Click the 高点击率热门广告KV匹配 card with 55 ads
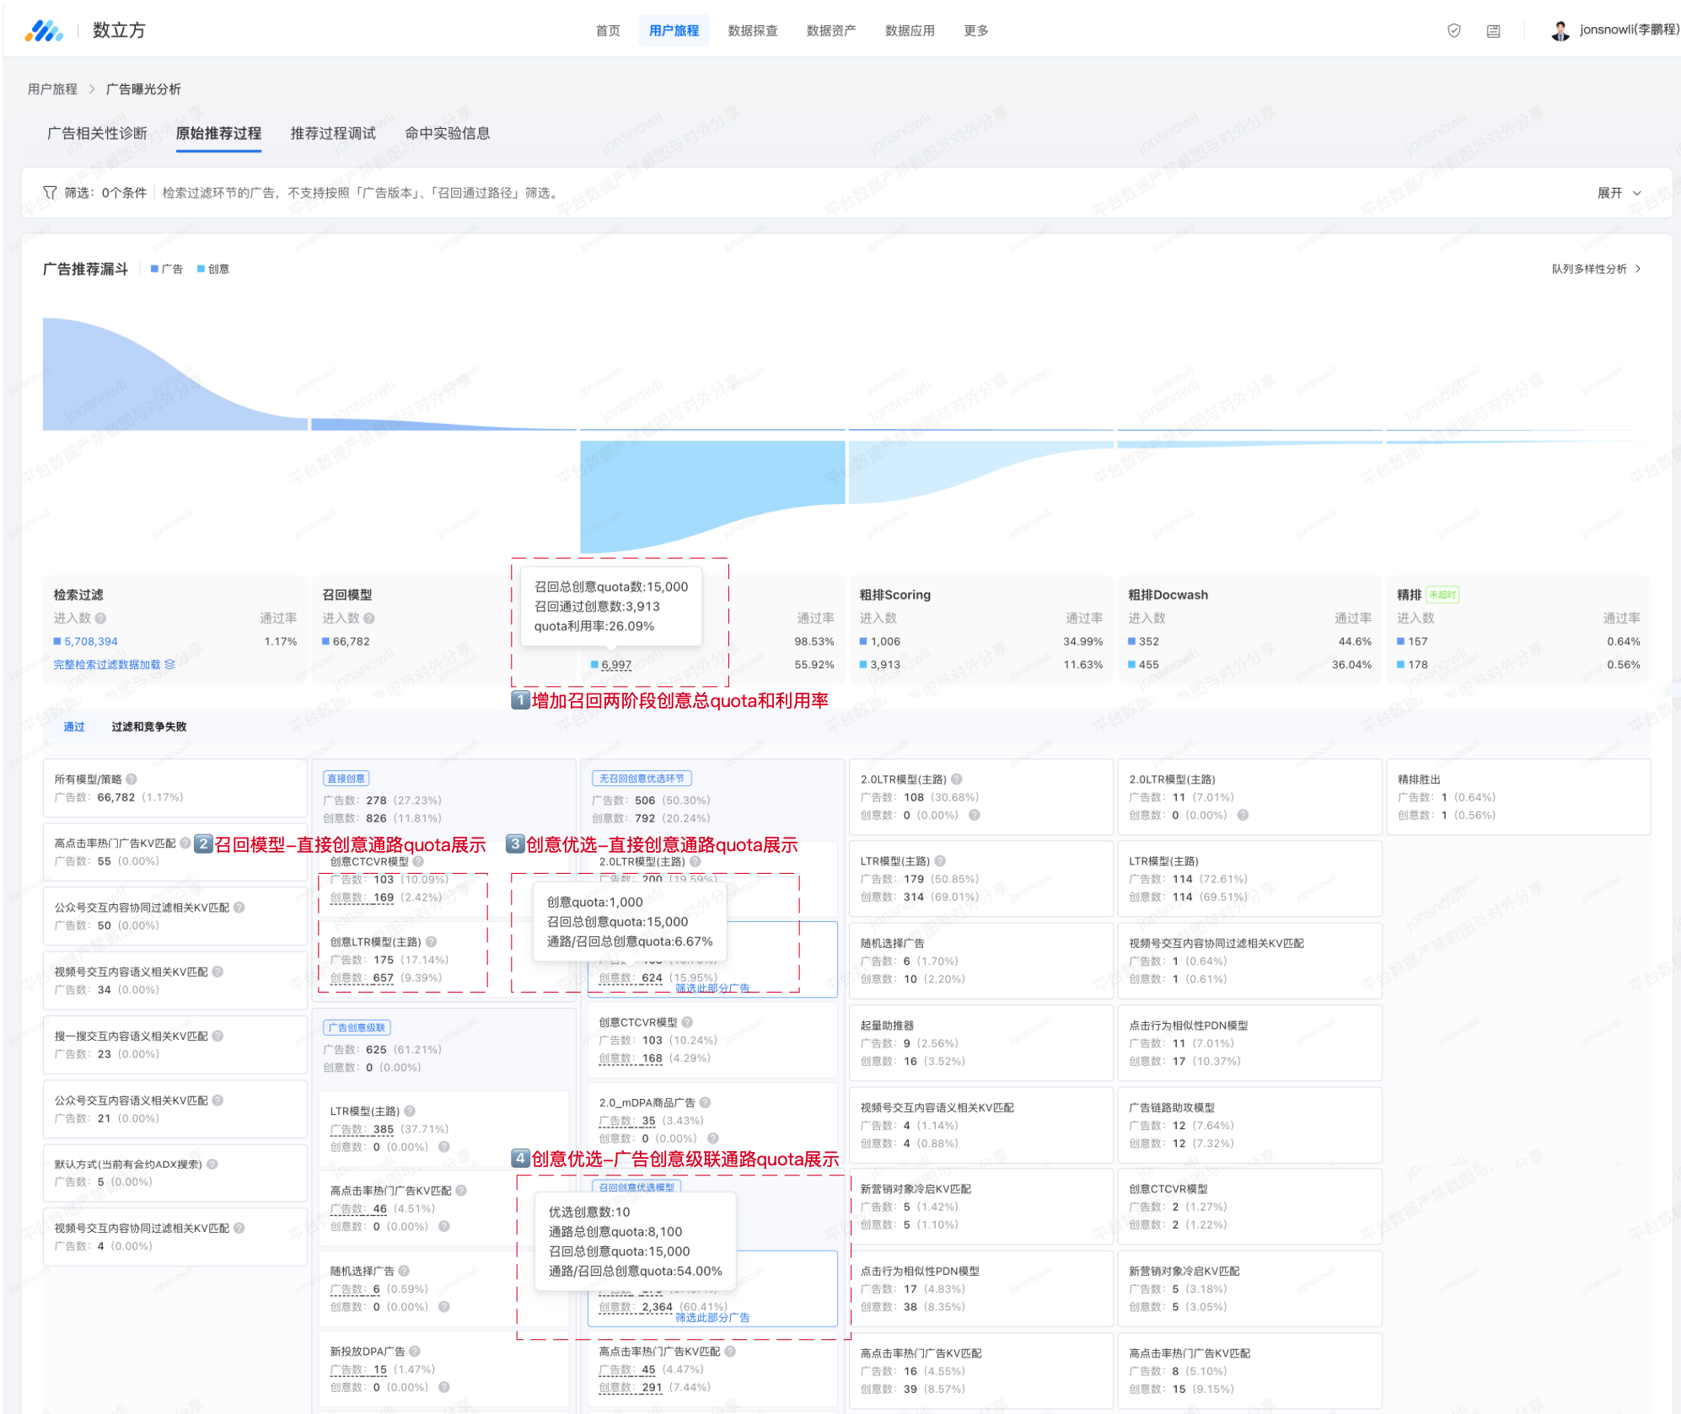The height and width of the screenshot is (1414, 1681). pyautogui.click(x=175, y=852)
